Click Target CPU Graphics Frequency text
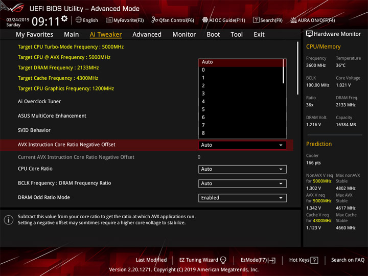This screenshot has height=276, width=368. 66,88
